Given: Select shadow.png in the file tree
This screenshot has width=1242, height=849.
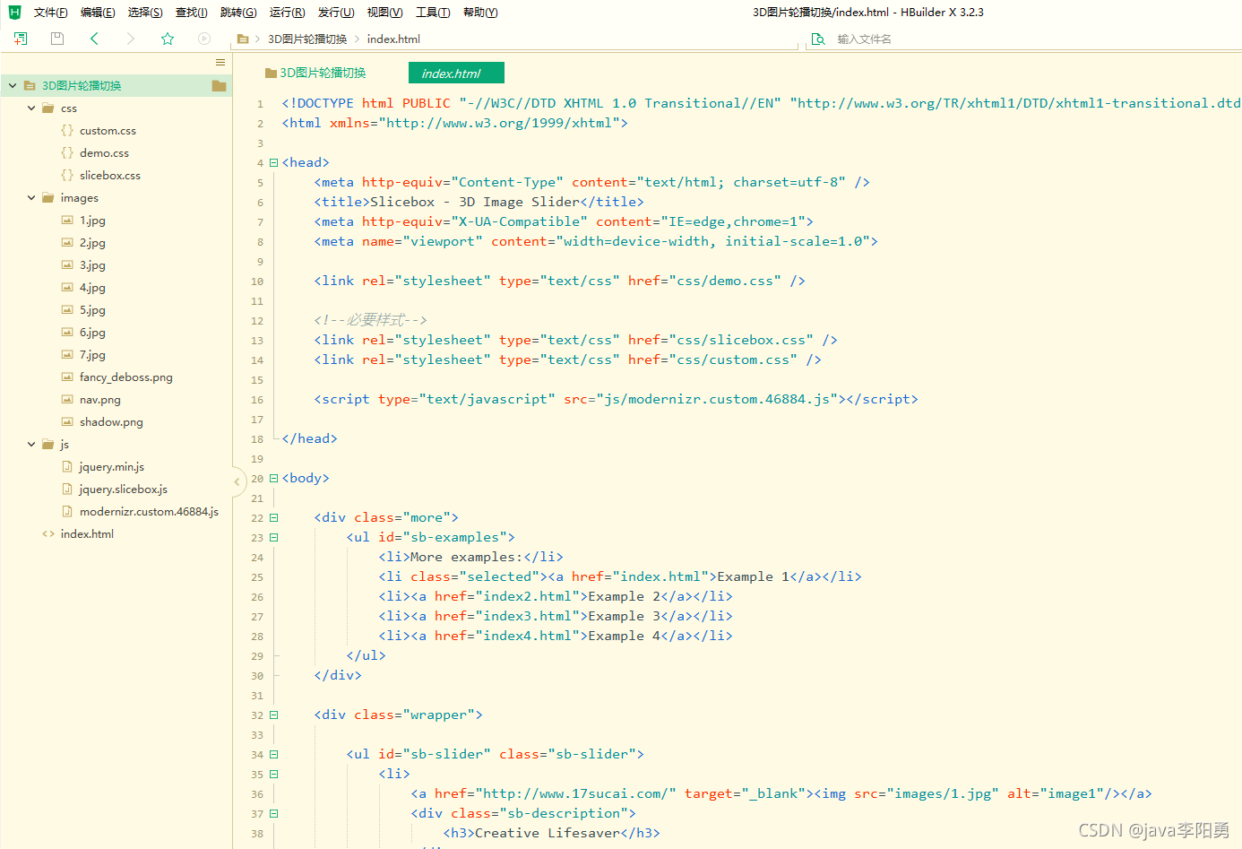Looking at the screenshot, I should point(111,421).
